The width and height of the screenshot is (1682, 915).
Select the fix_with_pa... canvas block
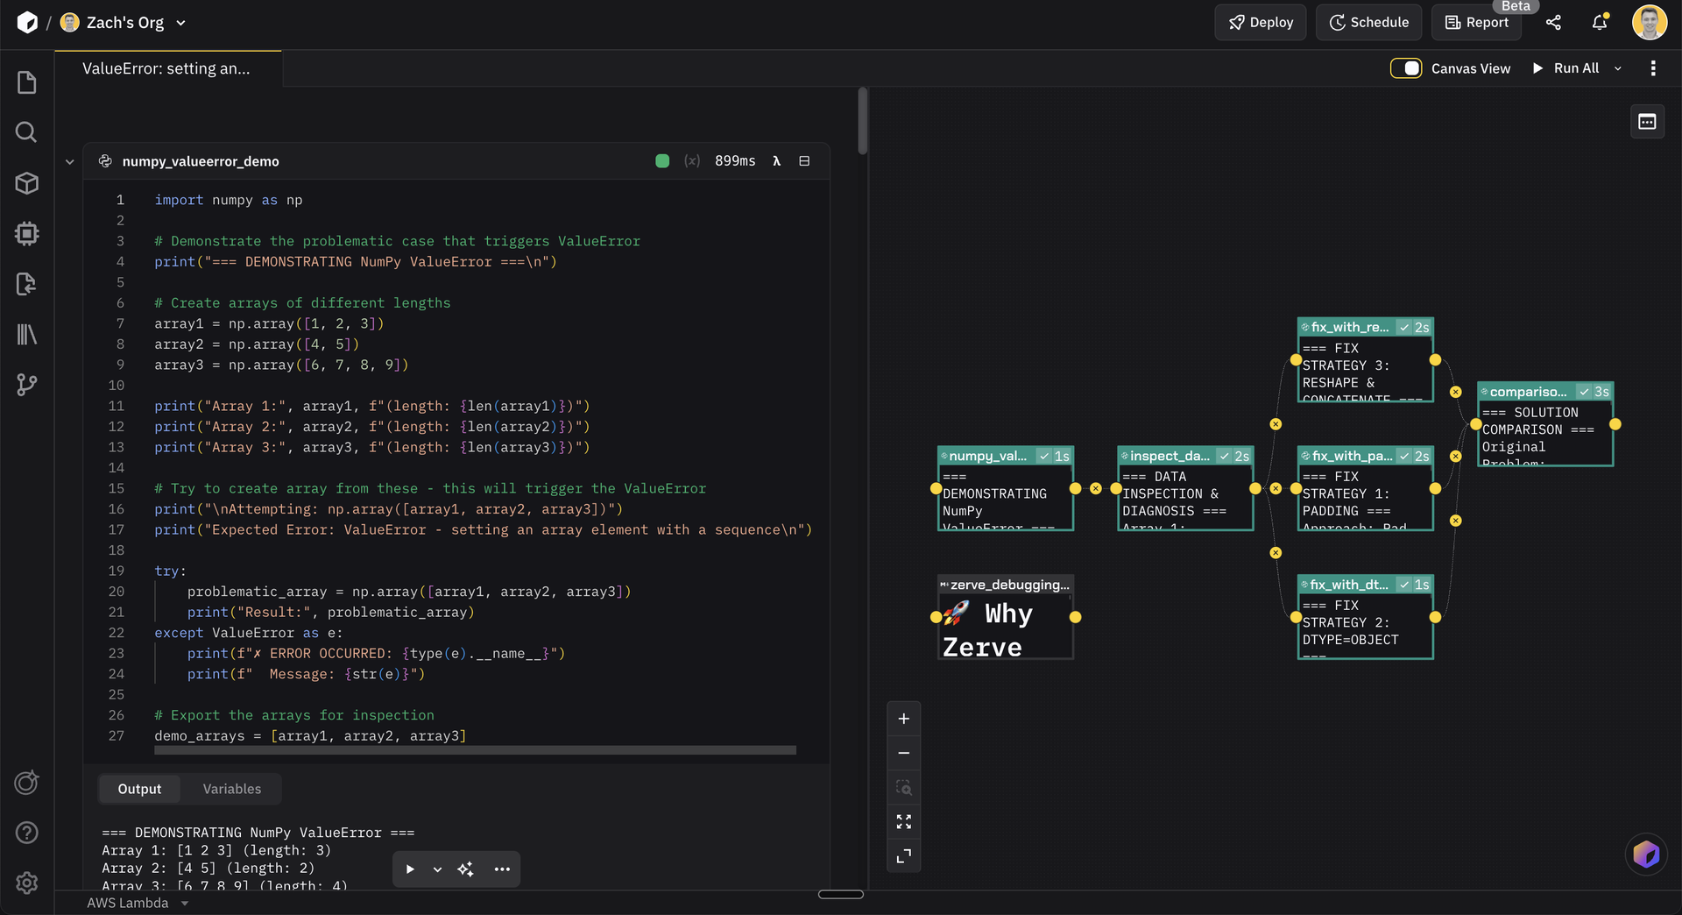pos(1365,489)
